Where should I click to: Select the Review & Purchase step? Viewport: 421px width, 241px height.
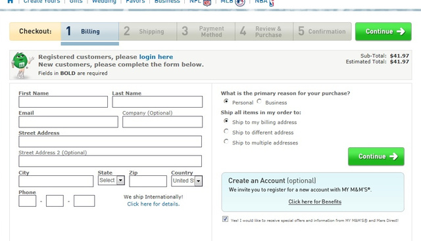click(264, 32)
